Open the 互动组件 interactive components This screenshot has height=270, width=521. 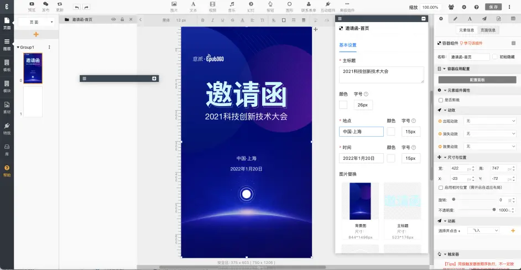328,7
